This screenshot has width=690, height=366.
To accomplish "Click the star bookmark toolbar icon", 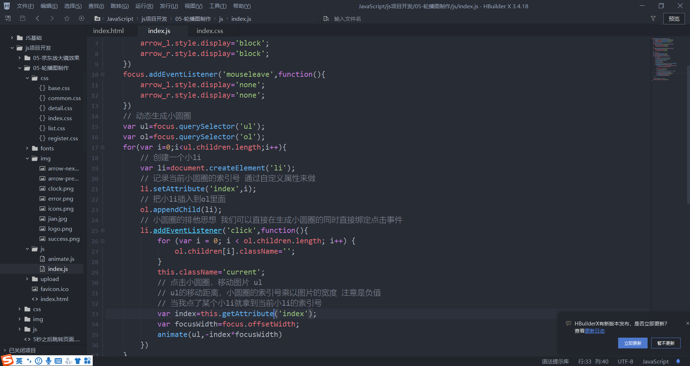I will (66, 18).
